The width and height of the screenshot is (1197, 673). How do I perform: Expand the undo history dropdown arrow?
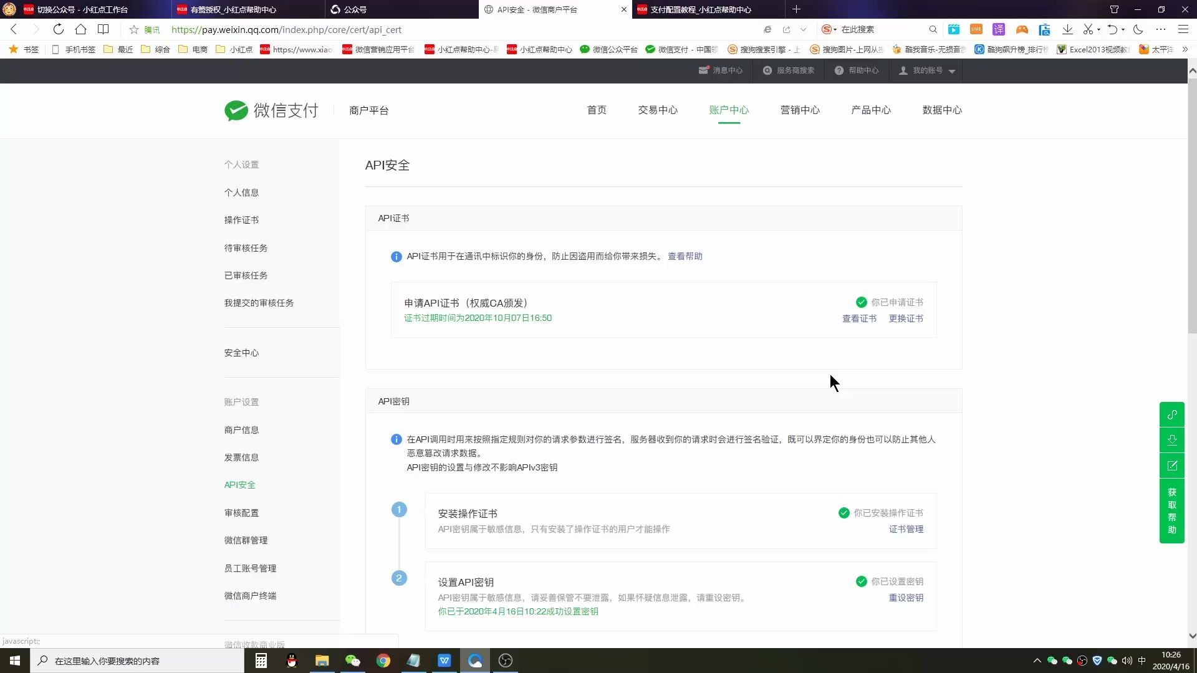coord(1123,29)
